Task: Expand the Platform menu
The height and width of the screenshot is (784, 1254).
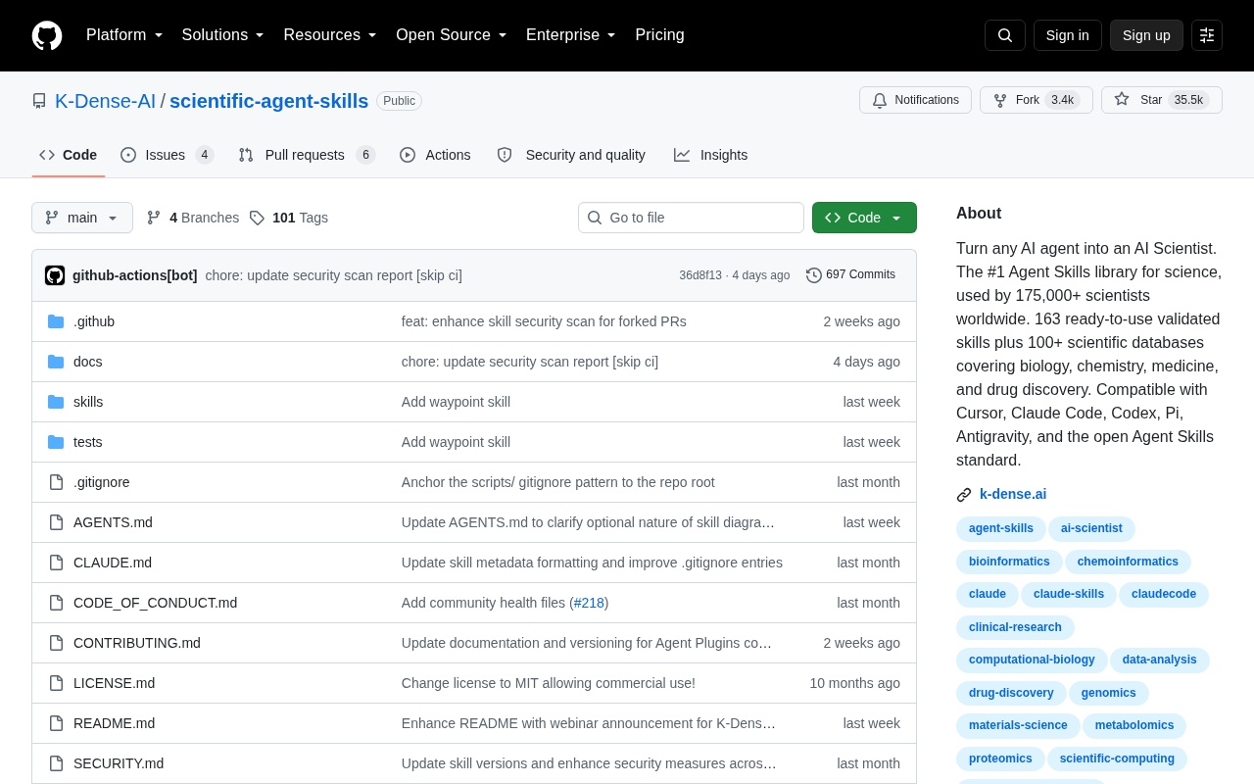Action: pyautogui.click(x=124, y=35)
